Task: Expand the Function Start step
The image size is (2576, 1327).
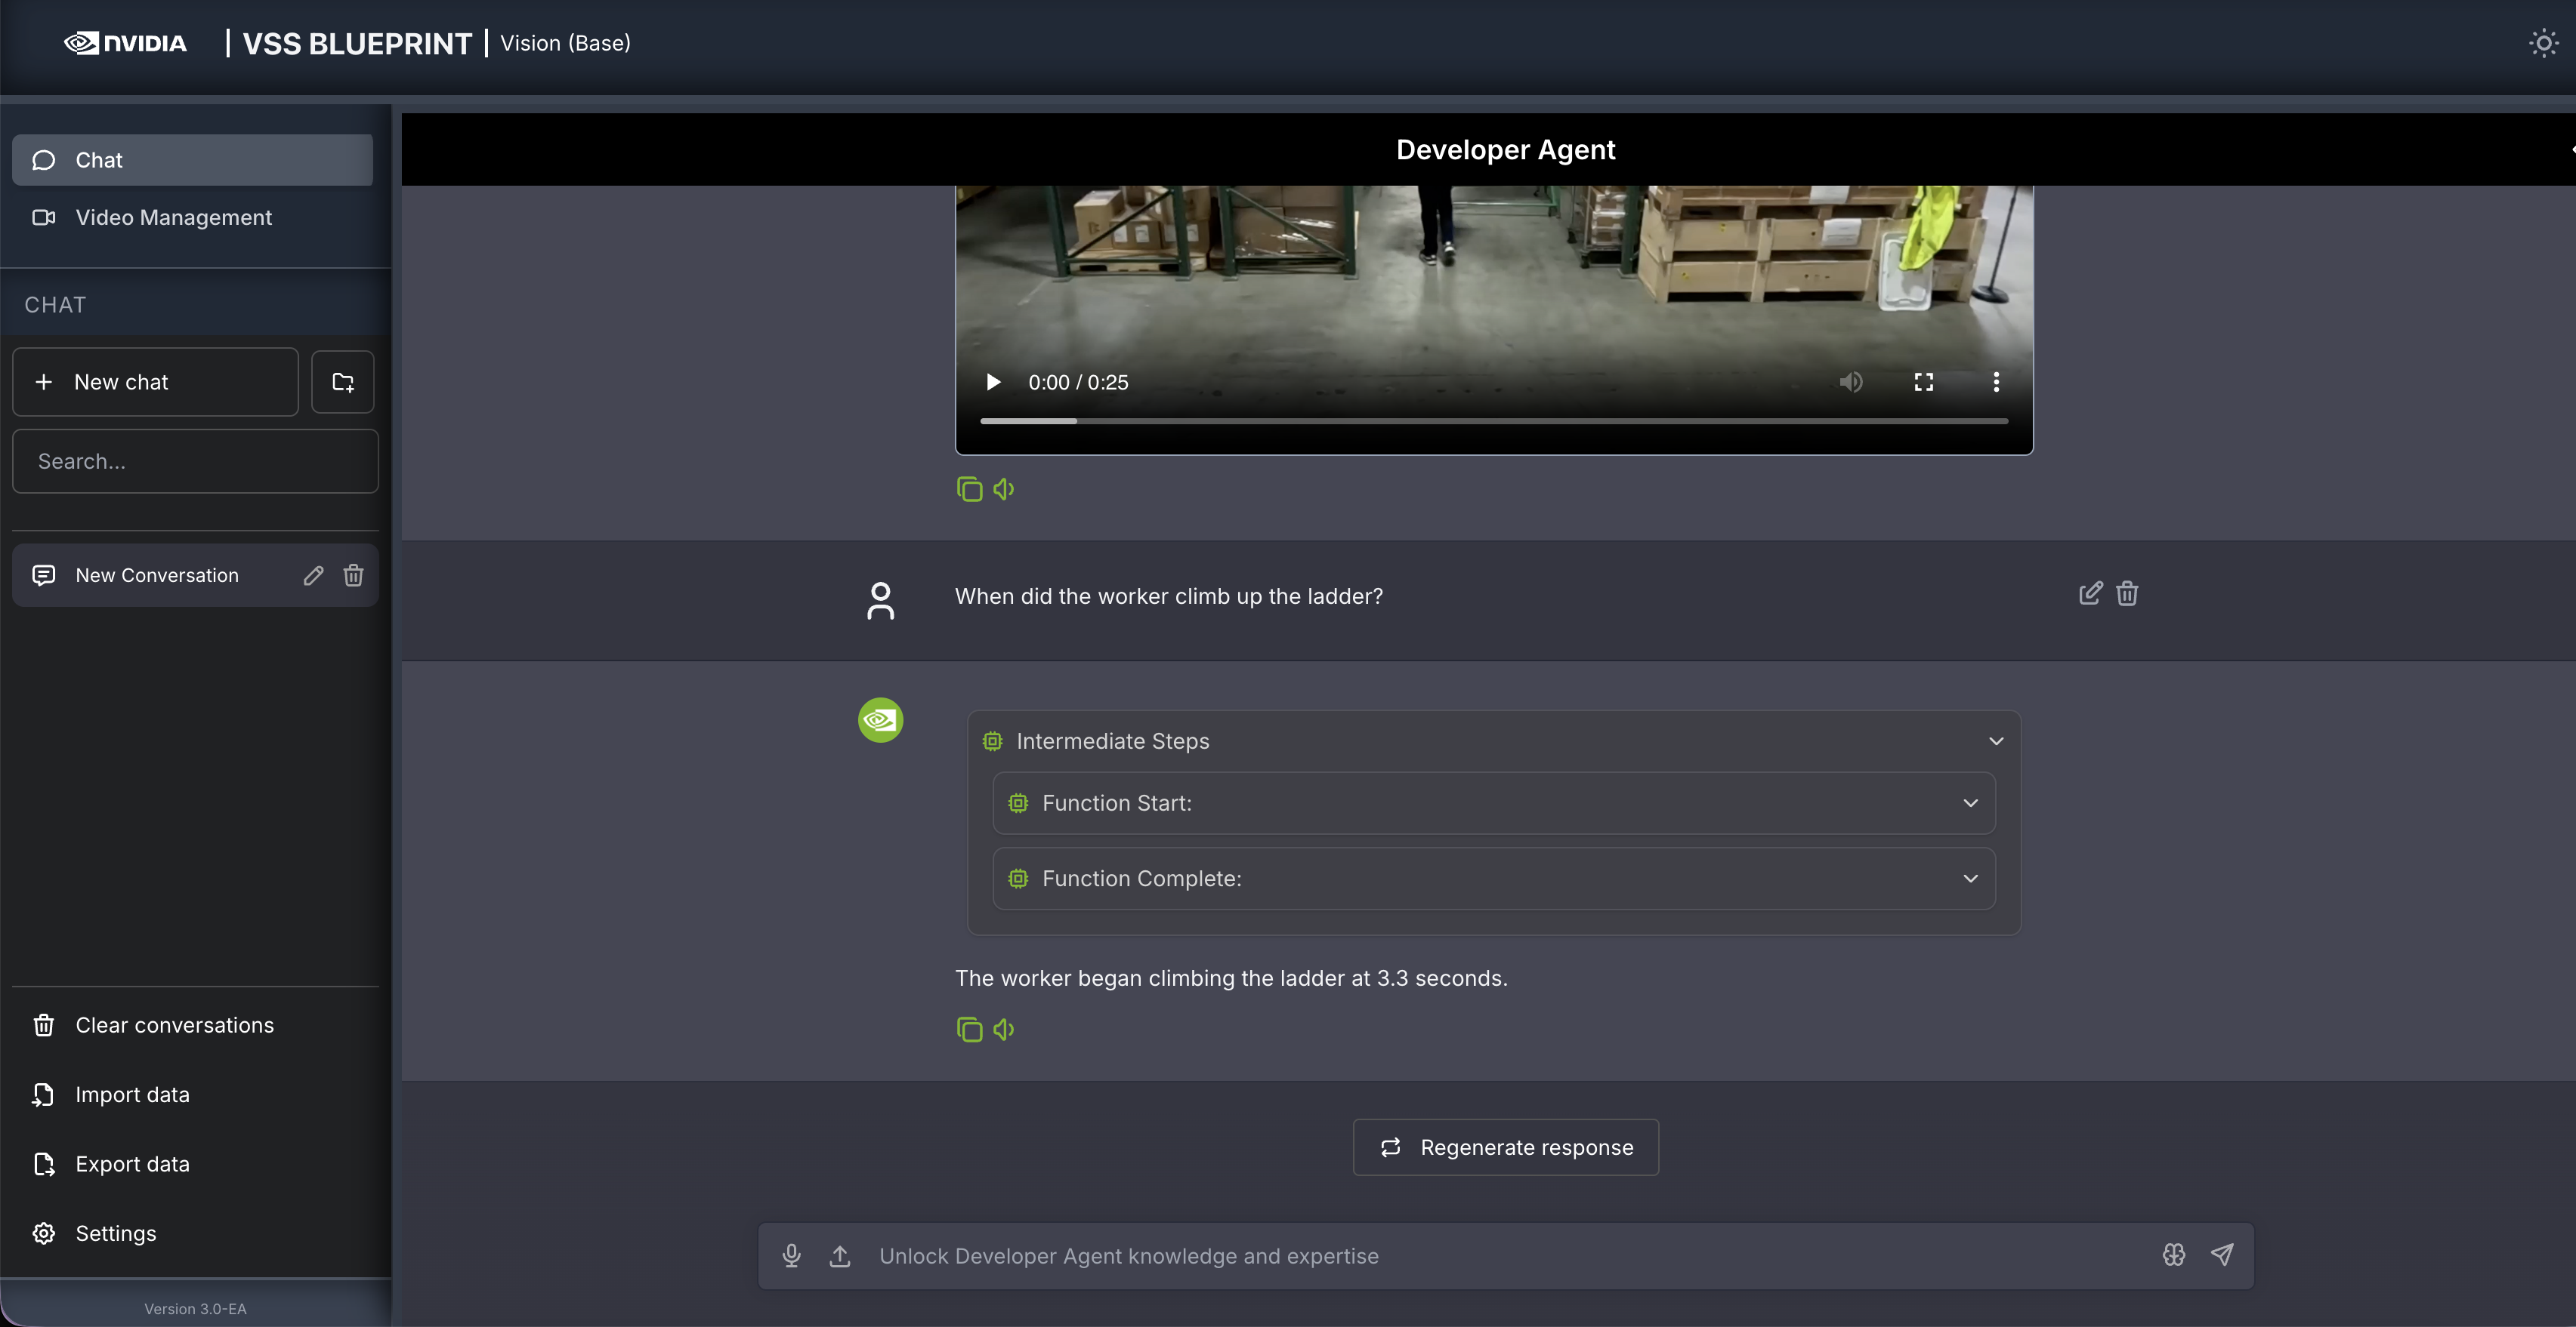Action: tap(1970, 803)
